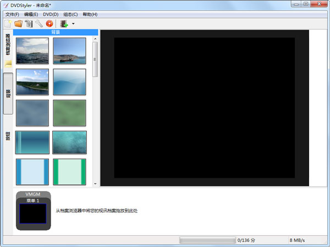330x247 pixels.
Task: Click the background list scroll down arrow
Action: (95, 184)
